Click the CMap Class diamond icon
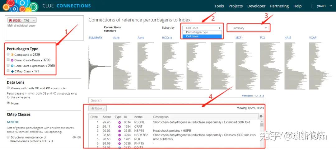Screen dimensions: 336x150 [12, 71]
